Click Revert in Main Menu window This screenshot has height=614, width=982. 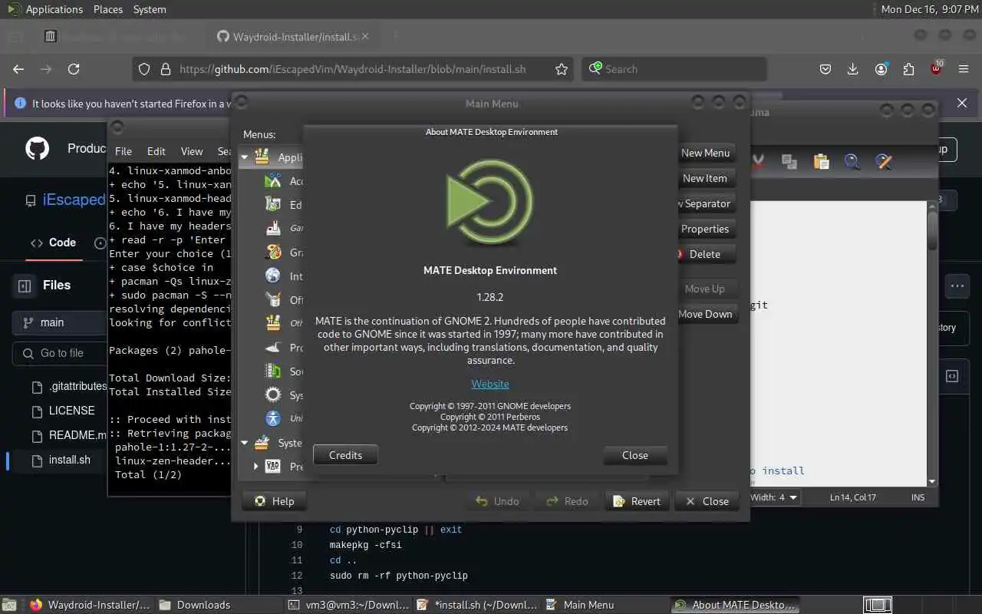tap(637, 501)
